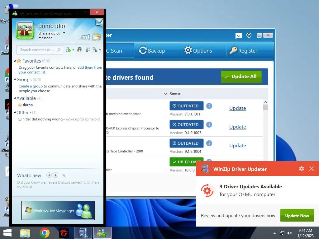Viewport: 319px width, 239px height.
Task: Click Update link for high precision event timer
Action: [x=238, y=108]
